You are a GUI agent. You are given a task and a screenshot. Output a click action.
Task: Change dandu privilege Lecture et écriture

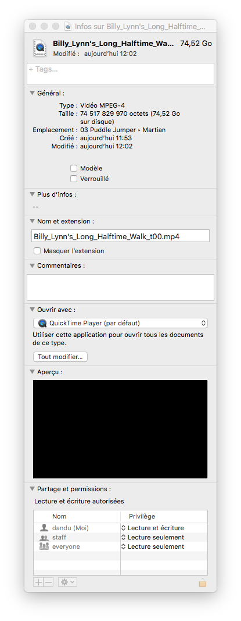point(153,528)
